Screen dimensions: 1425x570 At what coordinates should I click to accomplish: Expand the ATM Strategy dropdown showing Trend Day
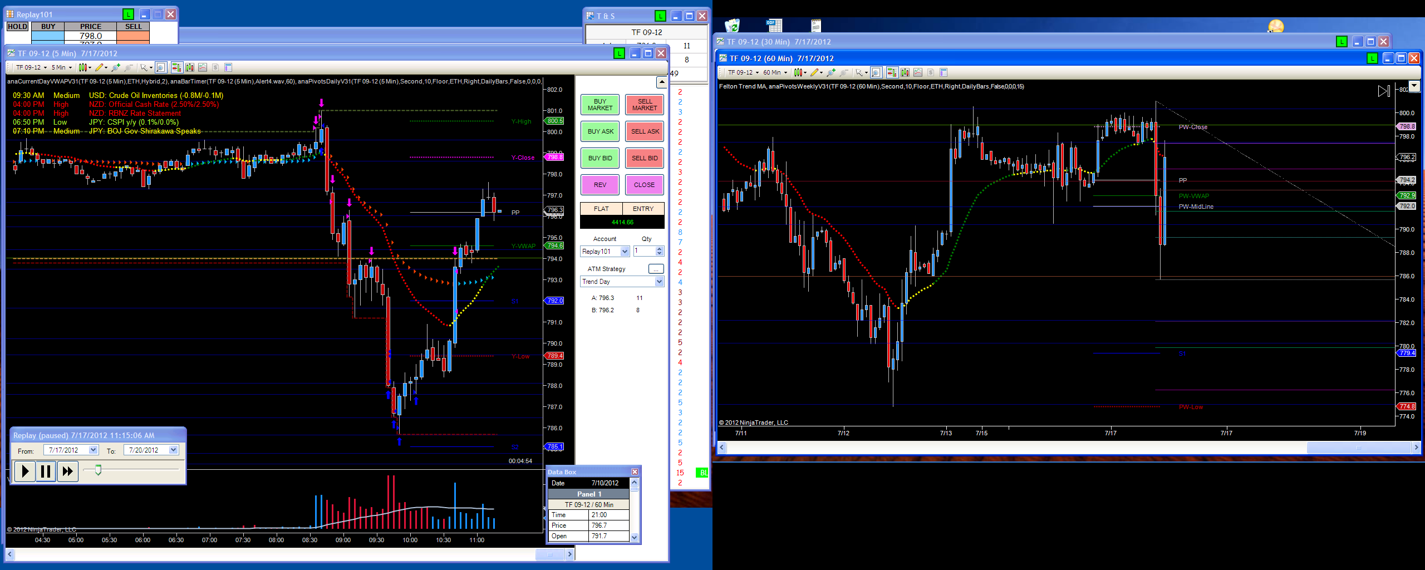(x=659, y=282)
